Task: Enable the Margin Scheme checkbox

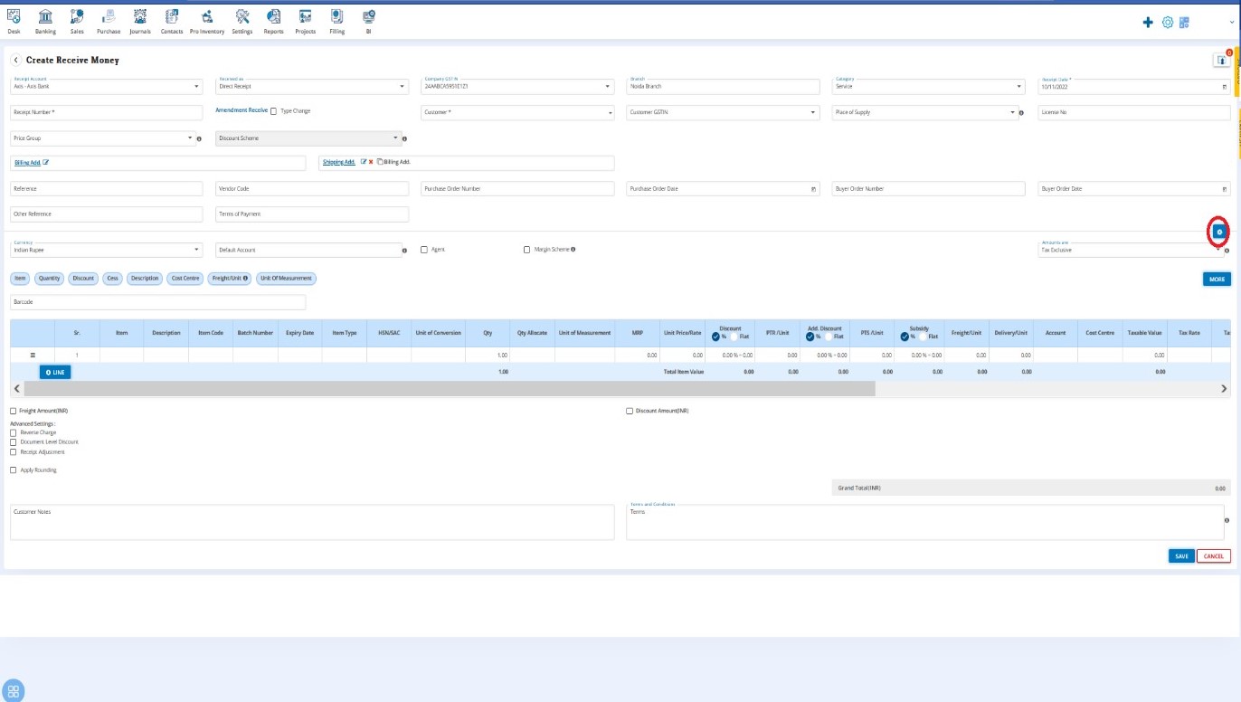Action: [x=526, y=250]
